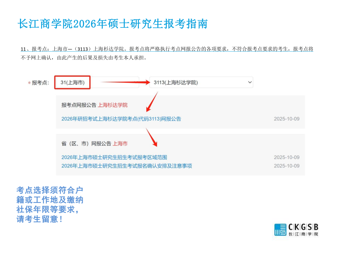Viewport: 337px width, 253px height.
Task: Click the 长江商学院 text under the logo
Action: coord(303,234)
